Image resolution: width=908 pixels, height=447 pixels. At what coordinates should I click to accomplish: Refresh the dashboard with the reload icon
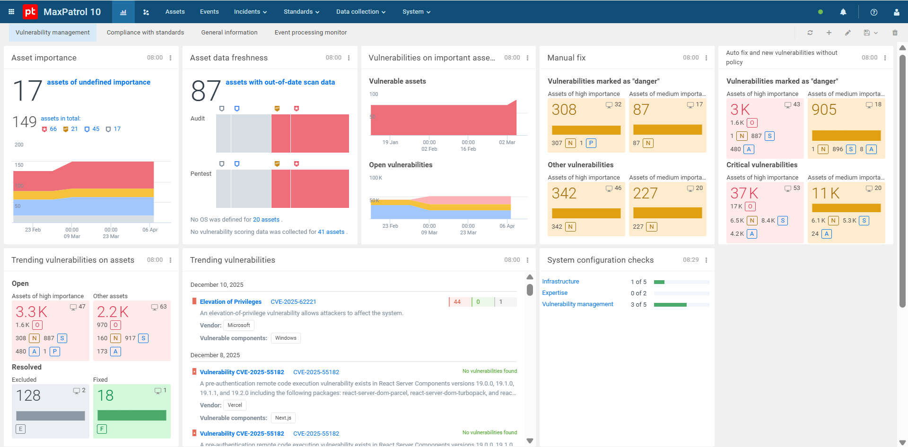coord(810,33)
